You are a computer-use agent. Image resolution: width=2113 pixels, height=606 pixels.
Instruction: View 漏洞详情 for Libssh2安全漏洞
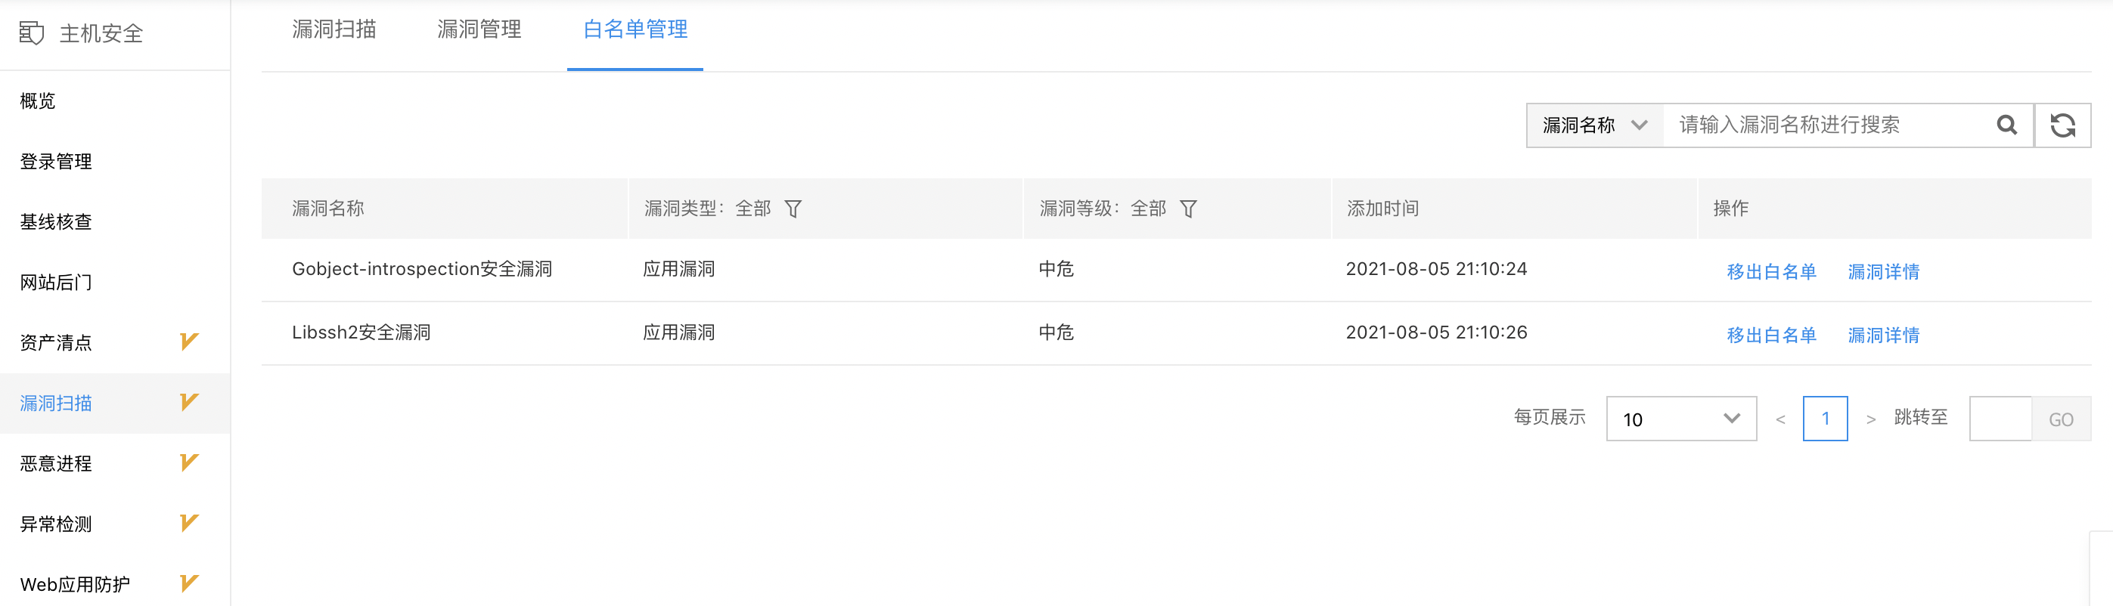pyautogui.click(x=1883, y=335)
